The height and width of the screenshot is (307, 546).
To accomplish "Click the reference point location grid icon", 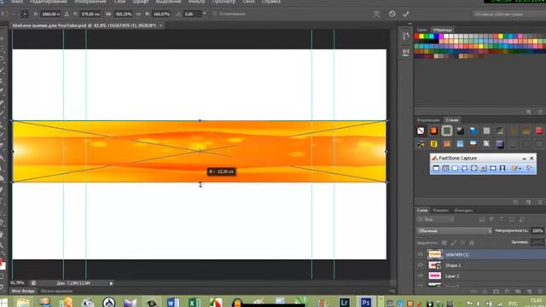I will (25, 14).
